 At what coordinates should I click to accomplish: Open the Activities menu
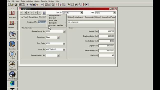click(x=29, y=1)
